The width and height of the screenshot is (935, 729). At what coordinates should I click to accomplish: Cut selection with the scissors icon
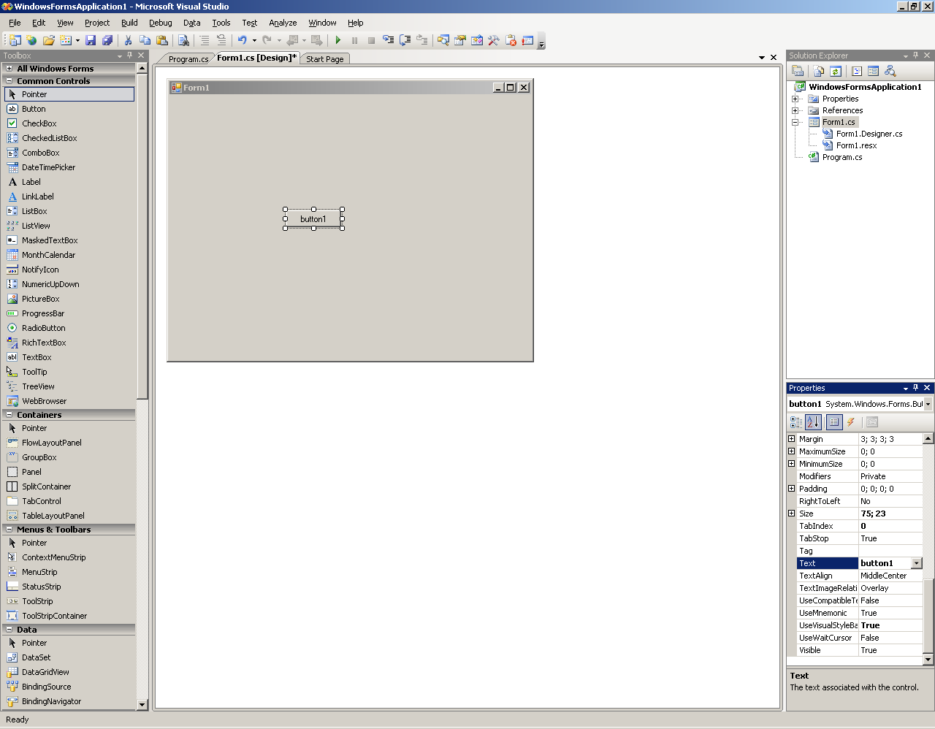pos(128,40)
